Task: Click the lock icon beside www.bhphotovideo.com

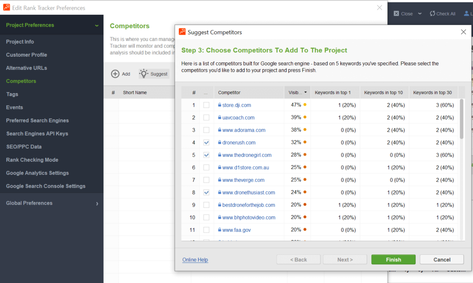Action: (219, 217)
